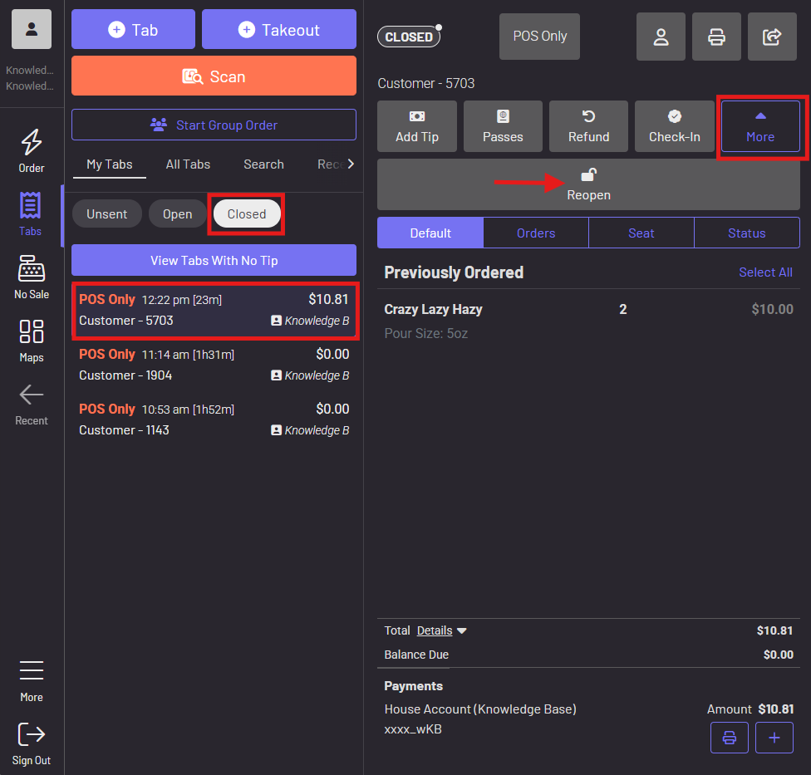
Task: Select Customer - 1904 tab row
Action: pos(214,365)
